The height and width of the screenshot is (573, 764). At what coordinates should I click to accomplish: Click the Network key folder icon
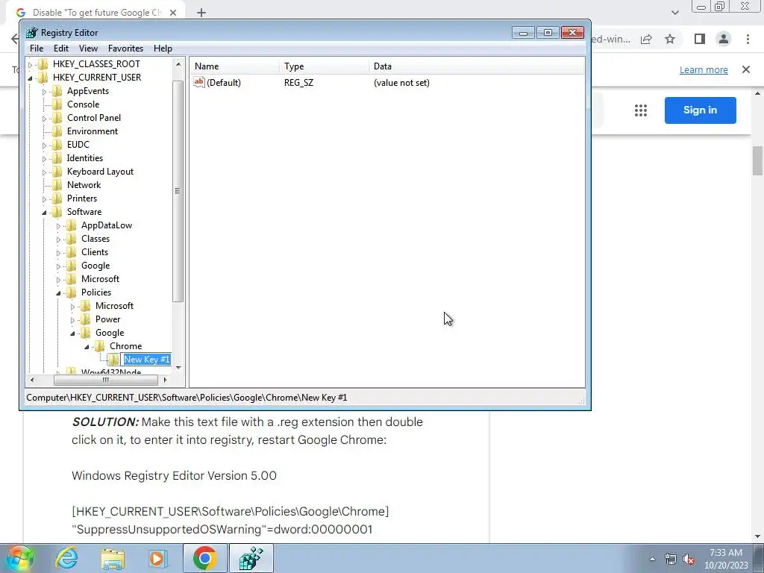[x=57, y=185]
